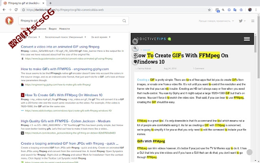Open the blue round face extension icon

coord(229,10)
